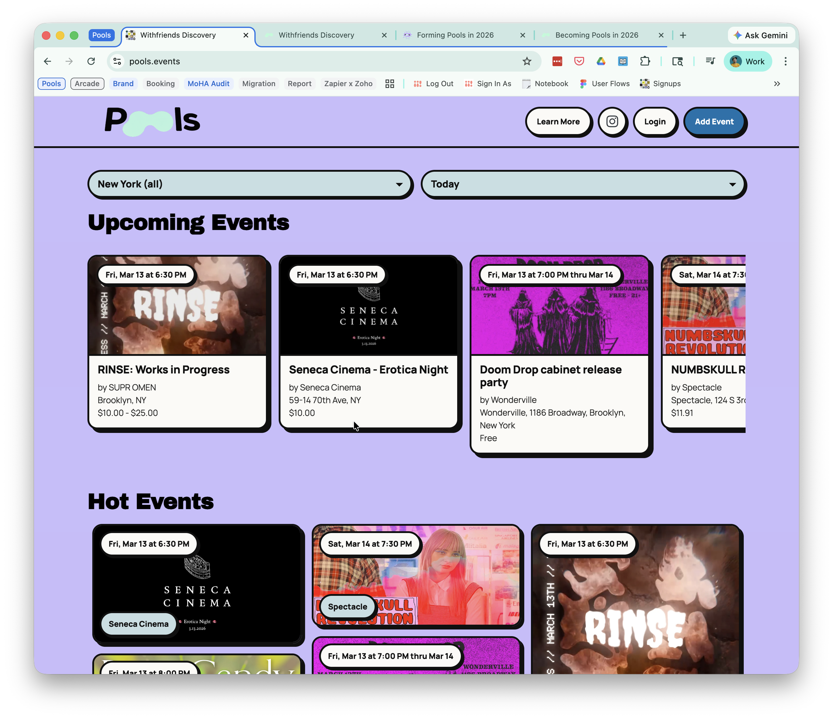833x719 pixels.
Task: Close the Becoming Pools in 2026 tab
Action: (x=661, y=35)
